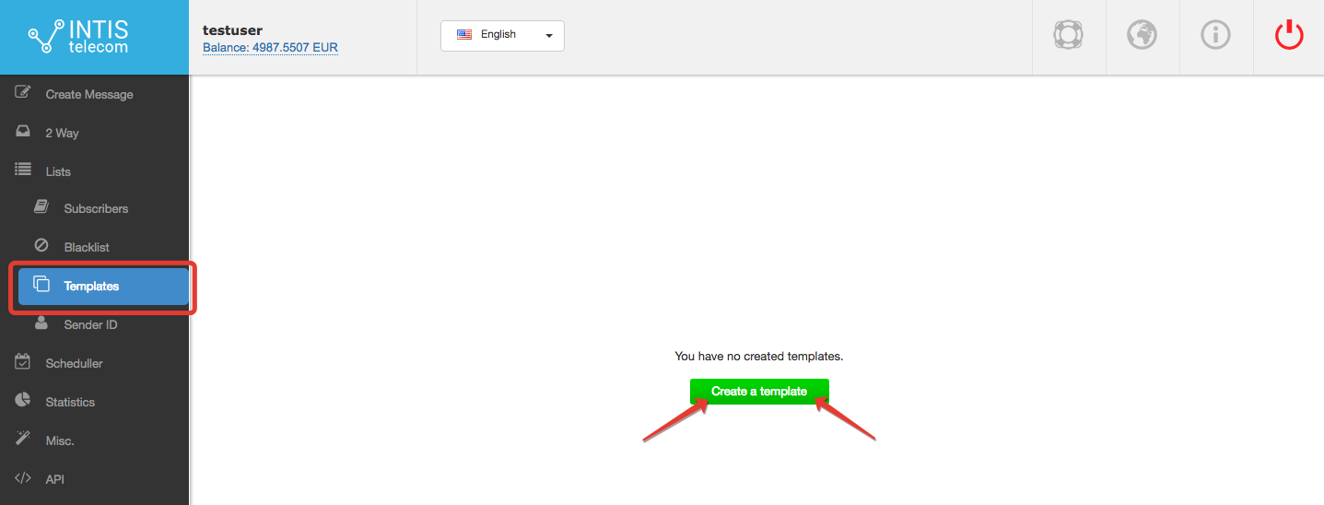Screen dimensions: 1324x505
Task: Open the API section
Action: point(94,479)
